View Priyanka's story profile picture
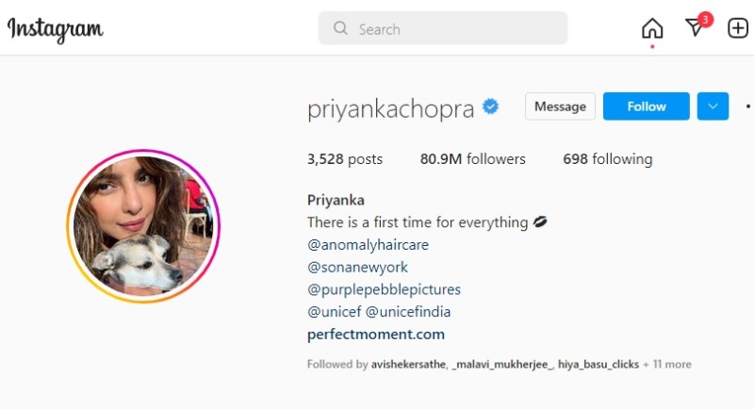The width and height of the screenshot is (754, 409). (x=143, y=226)
